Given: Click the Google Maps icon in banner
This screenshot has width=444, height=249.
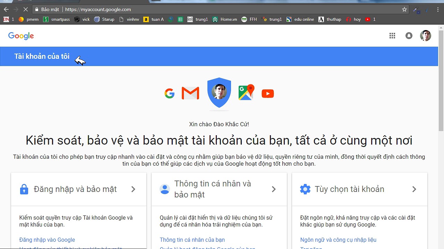Looking at the screenshot, I should [246, 92].
